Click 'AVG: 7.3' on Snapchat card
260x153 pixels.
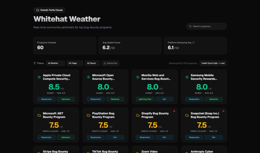[213, 131]
